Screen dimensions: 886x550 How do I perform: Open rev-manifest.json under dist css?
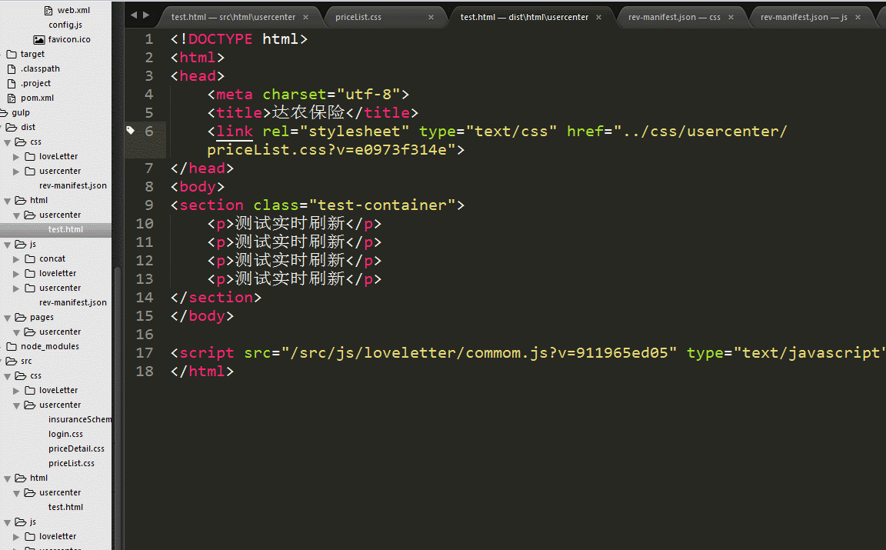73,185
